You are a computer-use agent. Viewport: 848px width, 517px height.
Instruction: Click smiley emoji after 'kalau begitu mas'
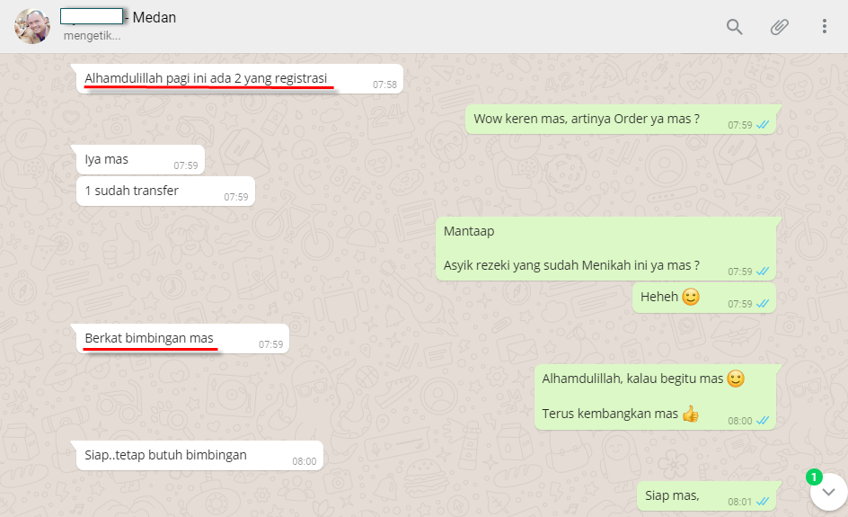pos(736,379)
